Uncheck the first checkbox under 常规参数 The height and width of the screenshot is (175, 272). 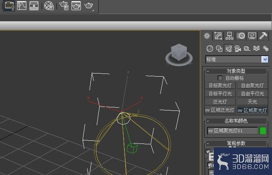pos(208,151)
